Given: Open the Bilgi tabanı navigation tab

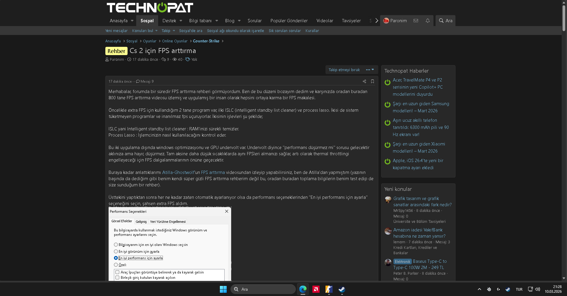Looking at the screenshot, I should pyautogui.click(x=200, y=21).
